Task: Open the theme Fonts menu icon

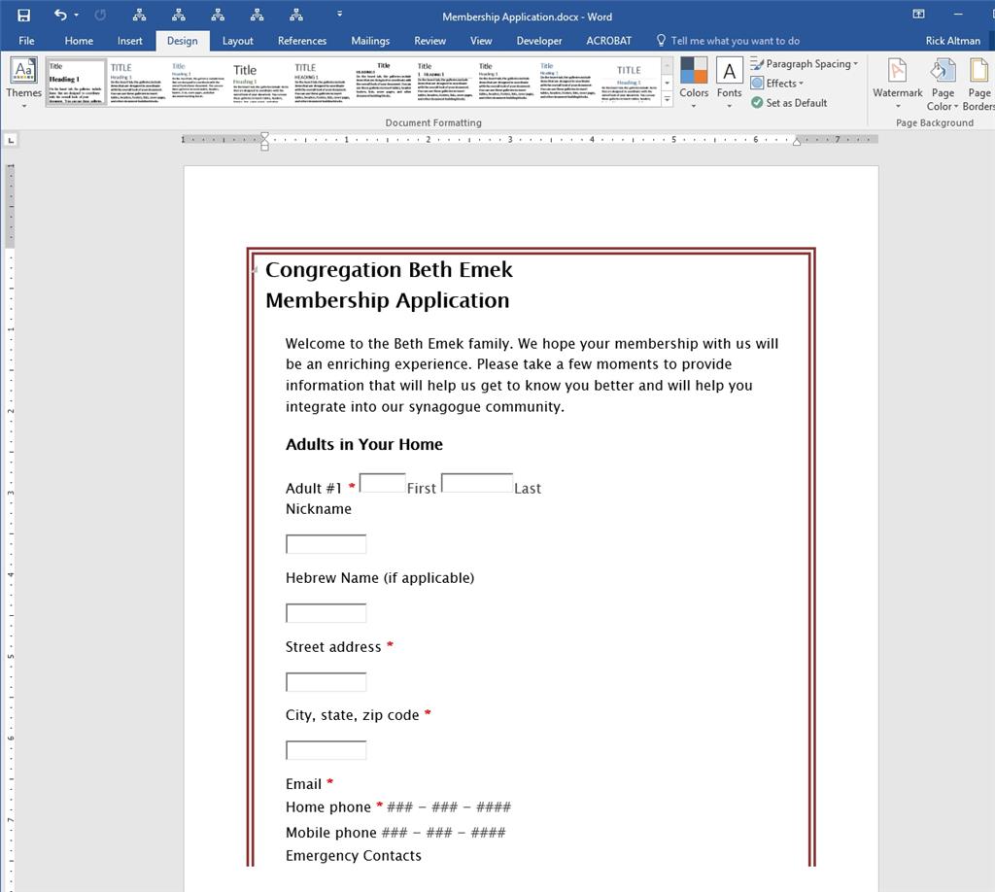Action: pos(729,70)
